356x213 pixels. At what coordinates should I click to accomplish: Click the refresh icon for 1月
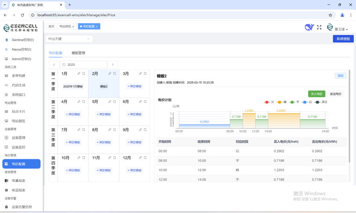(x=84, y=74)
